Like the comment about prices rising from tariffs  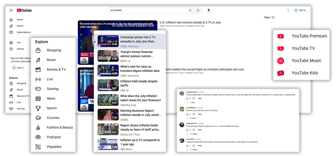[x=187, y=114]
